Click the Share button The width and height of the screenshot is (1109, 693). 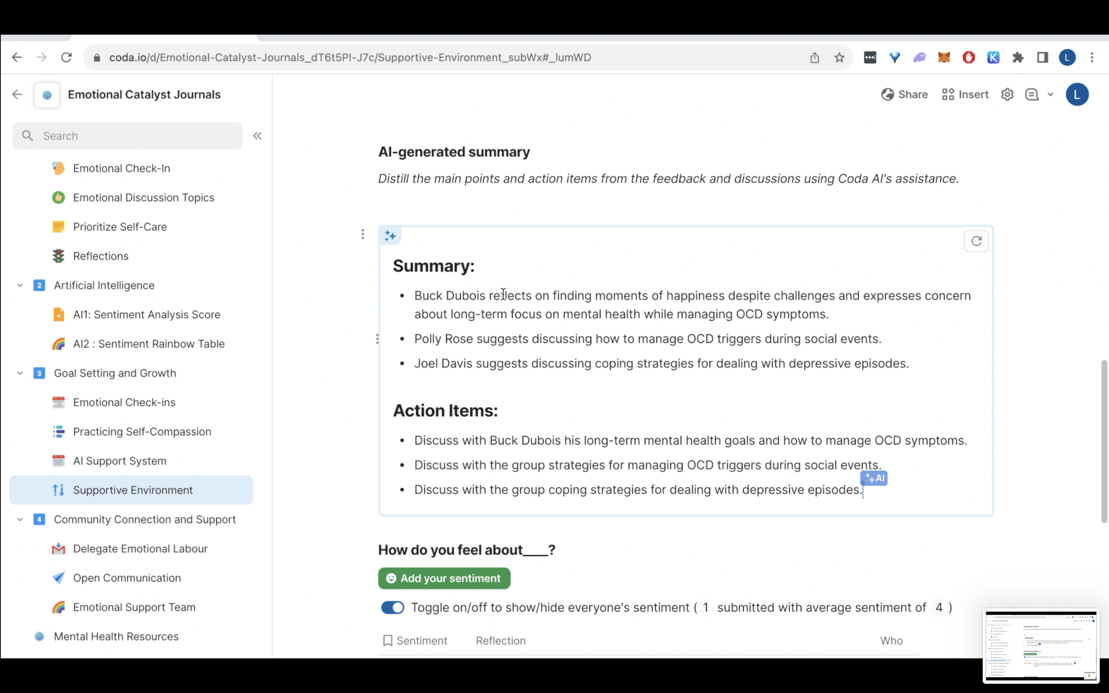[x=904, y=94]
